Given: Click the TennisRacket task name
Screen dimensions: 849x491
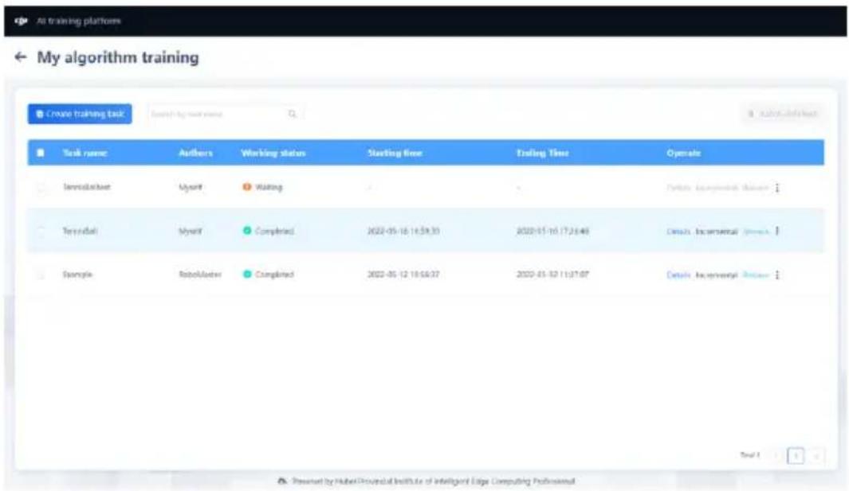Looking at the screenshot, I should pyautogui.click(x=87, y=187).
